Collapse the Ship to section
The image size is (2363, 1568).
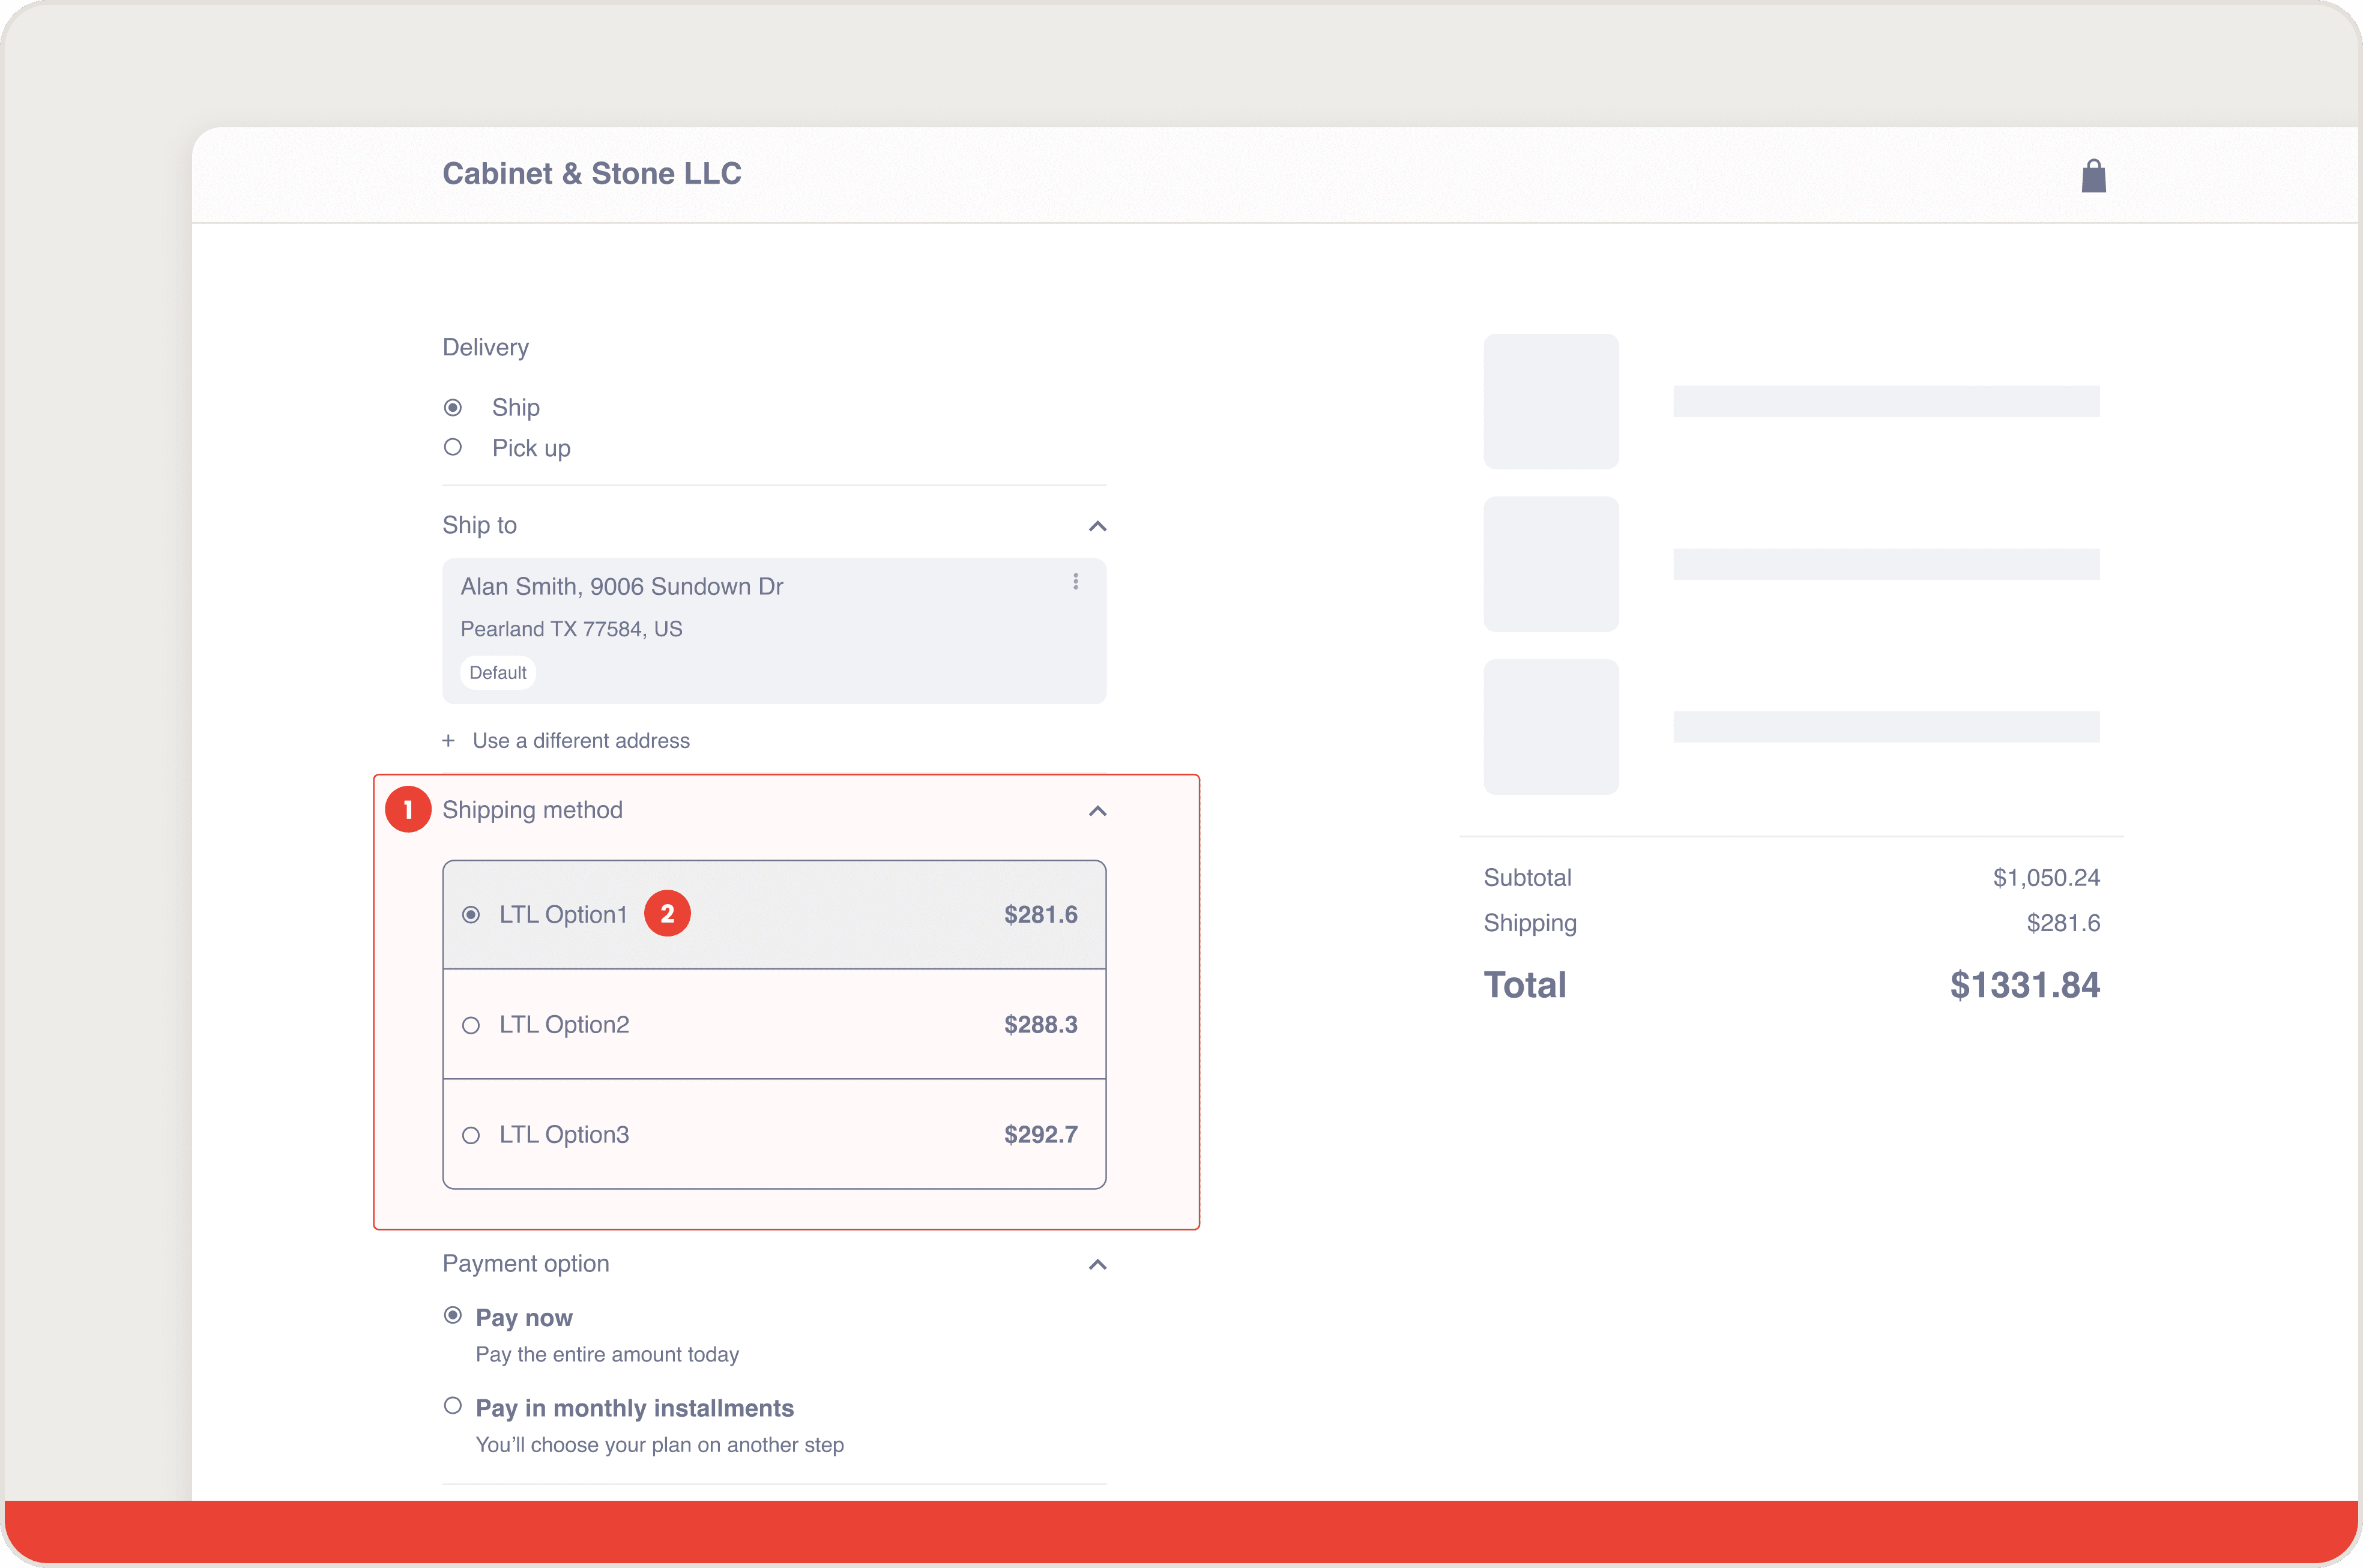click(x=1097, y=526)
